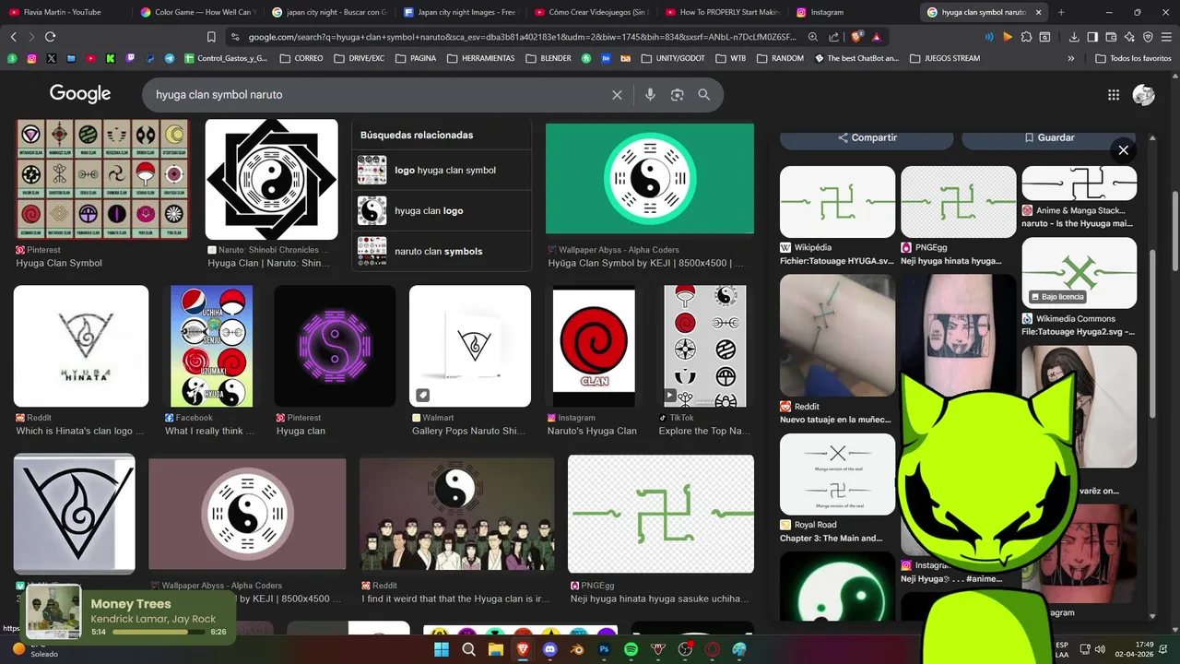This screenshot has width=1180, height=664.
Task: Click the Guardar button
Action: (x=1049, y=137)
